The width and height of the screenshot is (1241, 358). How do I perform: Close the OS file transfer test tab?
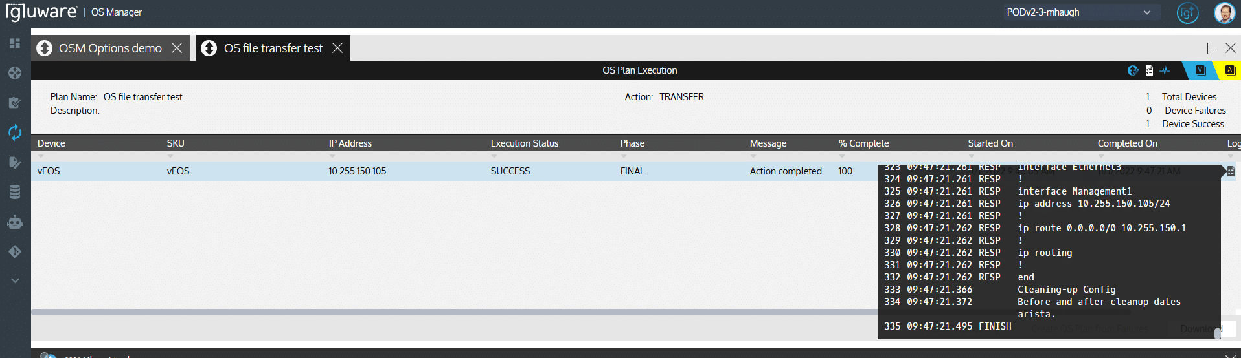[337, 48]
